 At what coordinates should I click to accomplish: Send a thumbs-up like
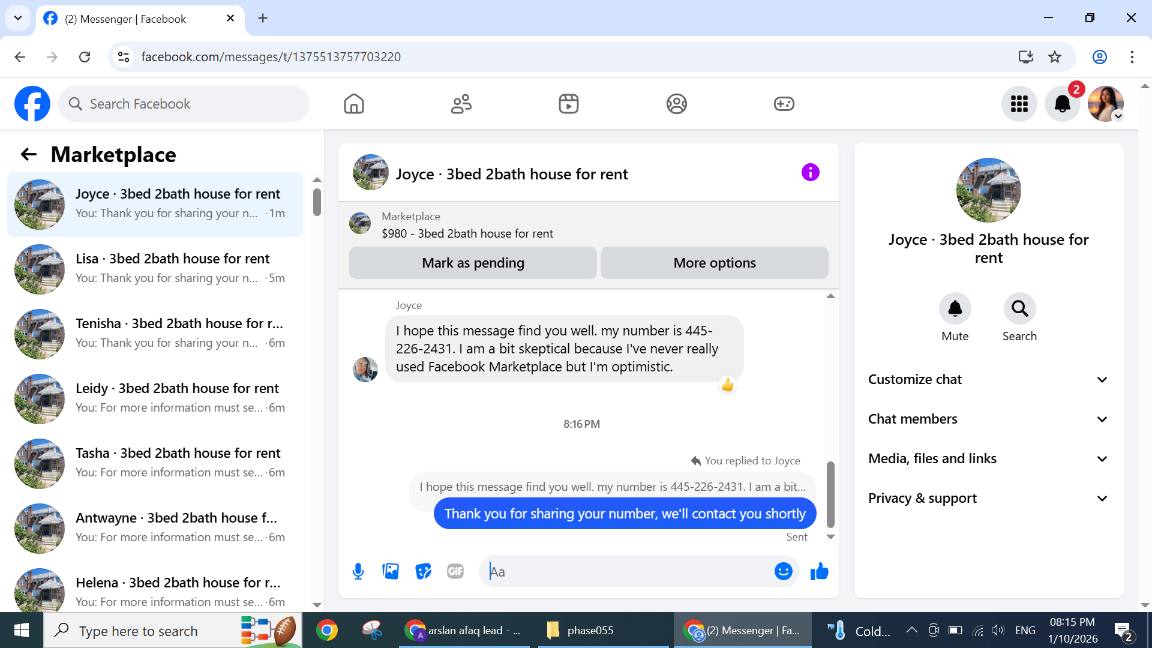(819, 571)
